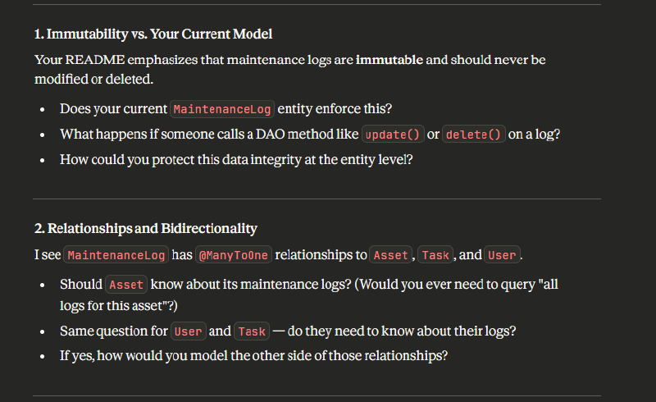This screenshot has width=656, height=402.
Task: Select the User chip after "Same question for"
Action: [x=189, y=331]
